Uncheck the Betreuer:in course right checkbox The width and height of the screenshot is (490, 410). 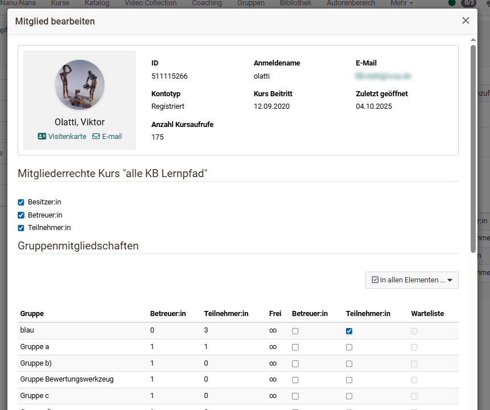(x=21, y=215)
